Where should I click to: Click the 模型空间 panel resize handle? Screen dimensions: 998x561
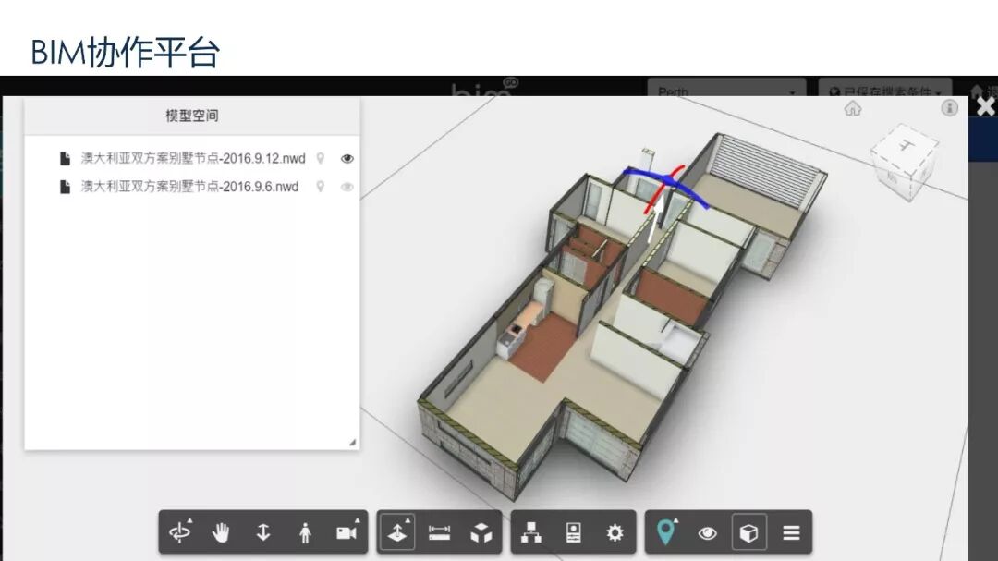[353, 443]
